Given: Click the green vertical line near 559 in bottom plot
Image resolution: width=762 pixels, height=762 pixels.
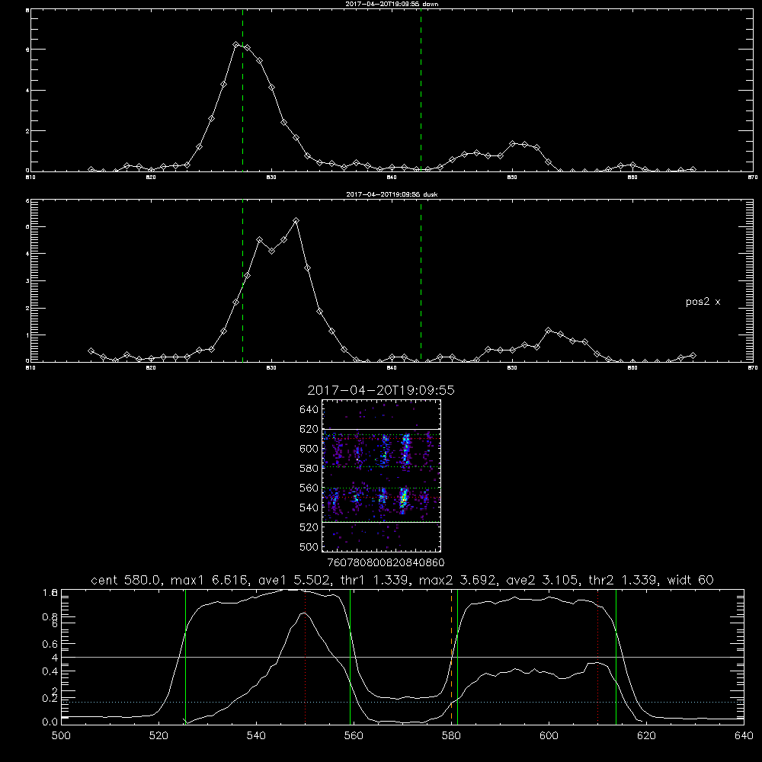Looking at the screenshot, I should [350, 657].
